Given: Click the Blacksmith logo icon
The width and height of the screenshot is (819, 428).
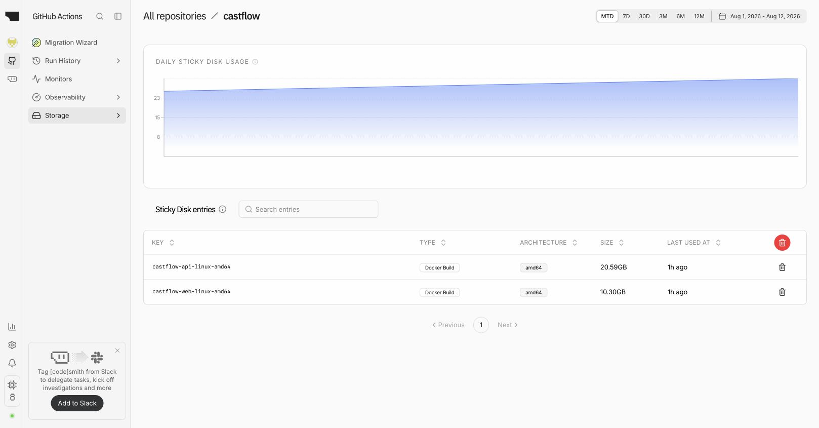Looking at the screenshot, I should (12, 16).
